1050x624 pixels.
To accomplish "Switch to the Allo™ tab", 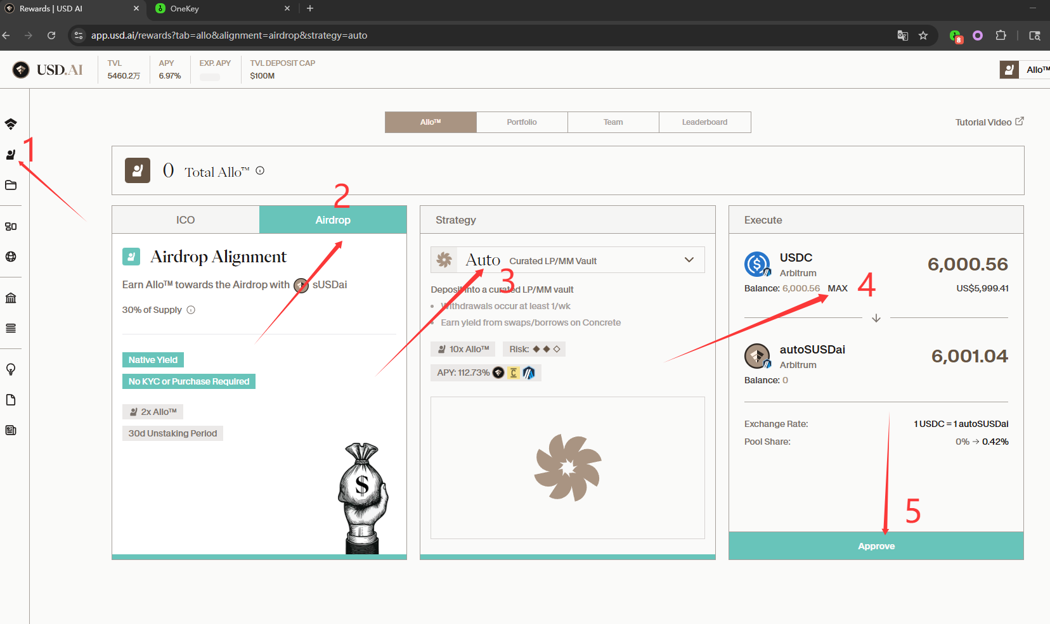I will [431, 122].
